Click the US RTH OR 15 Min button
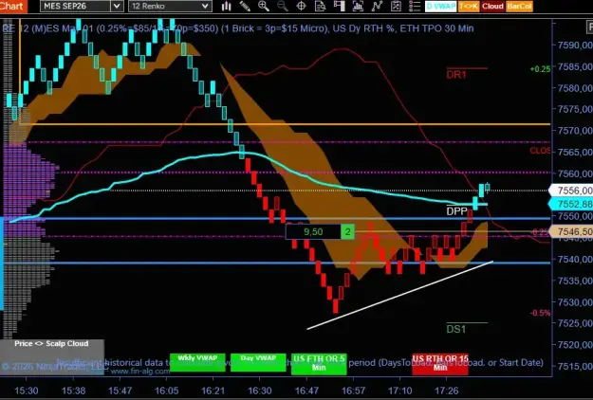The image size is (593, 400). [440, 364]
